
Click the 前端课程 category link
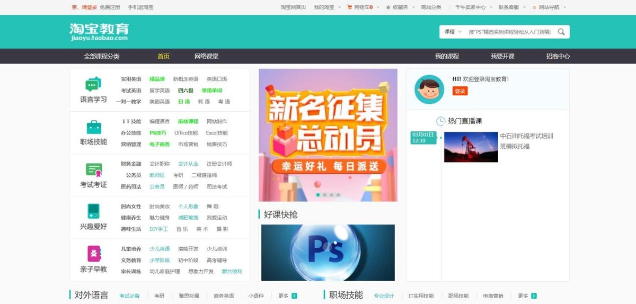[188, 122]
